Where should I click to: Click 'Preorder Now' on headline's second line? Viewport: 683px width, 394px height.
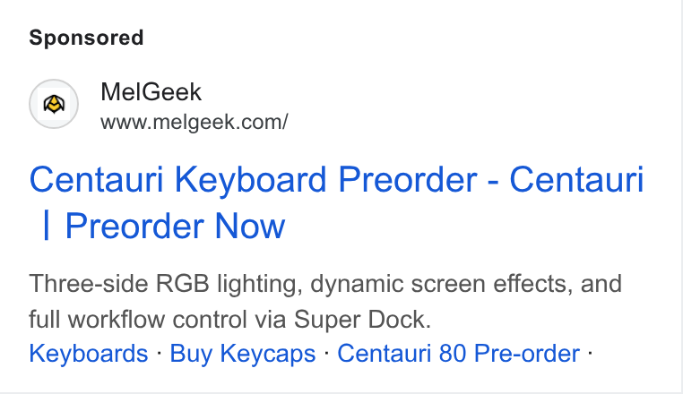tap(175, 226)
